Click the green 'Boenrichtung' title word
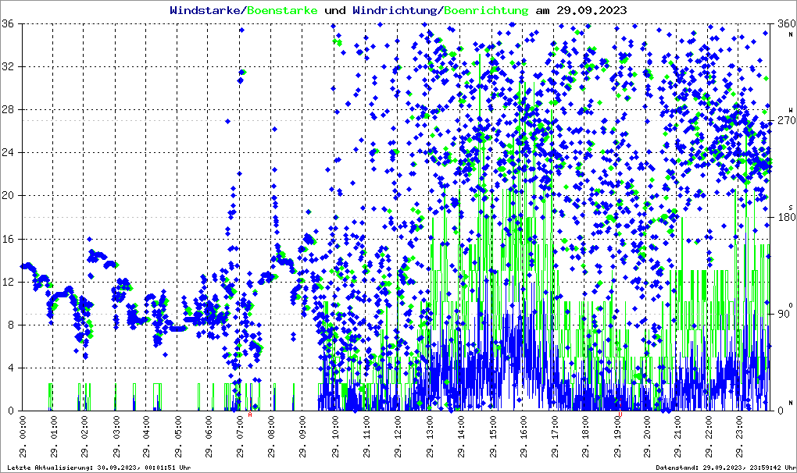Screen dimensions: 797x473 (x=487, y=10)
